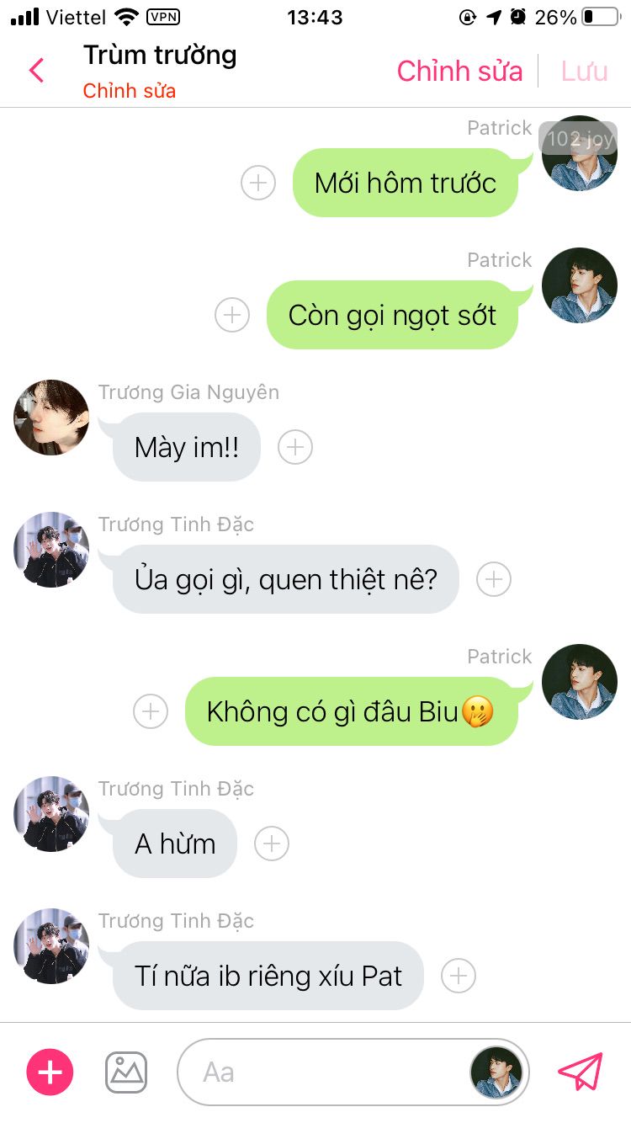631x1123 pixels.
Task: Tap plus circle next to 'Mày im!!'
Action: tap(295, 447)
